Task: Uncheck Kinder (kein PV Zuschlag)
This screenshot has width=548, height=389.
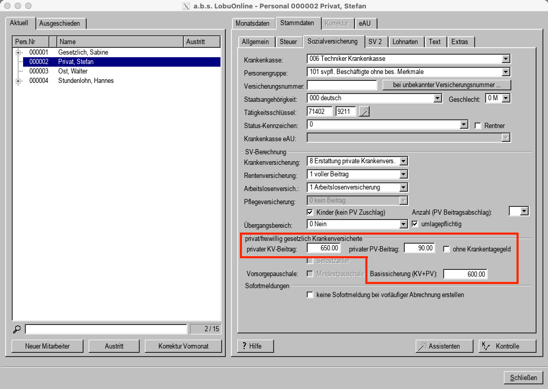Action: [310, 212]
